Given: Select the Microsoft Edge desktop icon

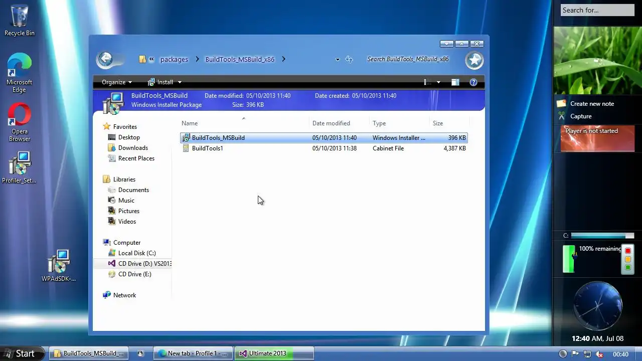Looking at the screenshot, I should [x=20, y=73].
